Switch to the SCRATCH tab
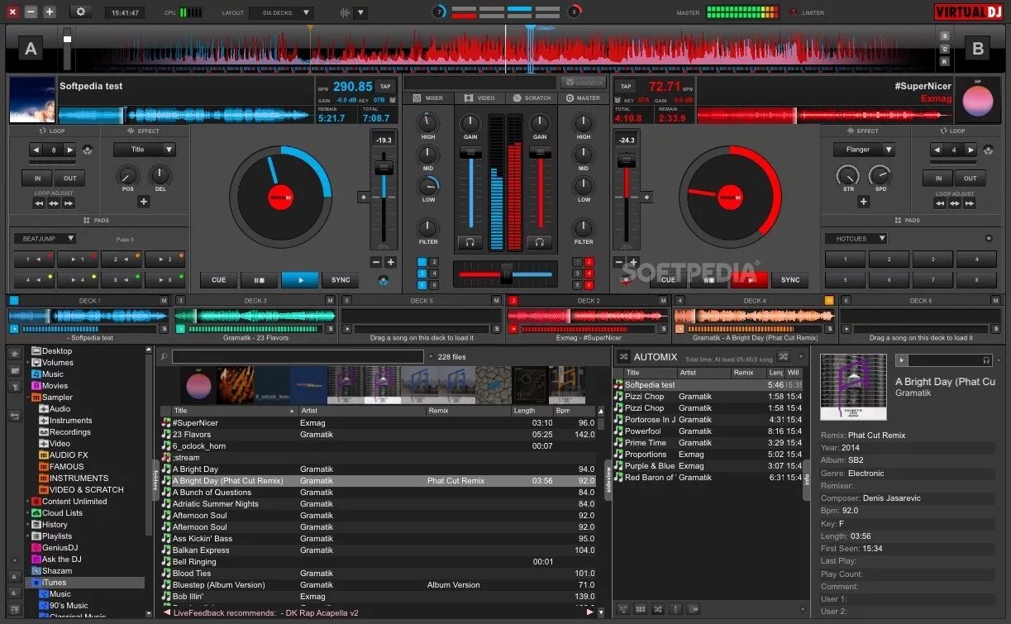This screenshot has width=1011, height=624. pyautogui.click(x=532, y=98)
